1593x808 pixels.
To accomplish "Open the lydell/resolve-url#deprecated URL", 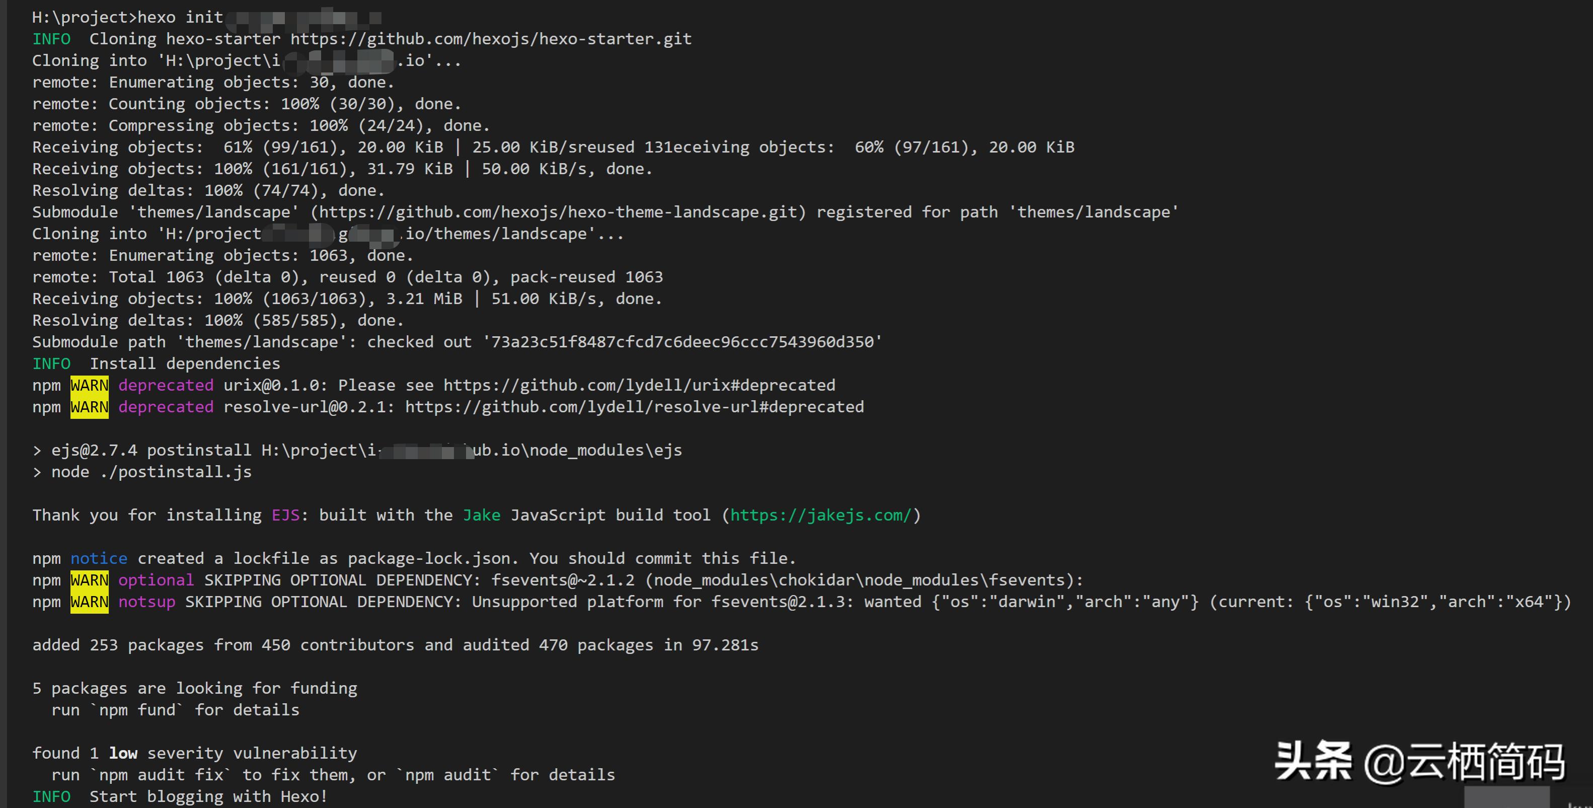I will 634,407.
